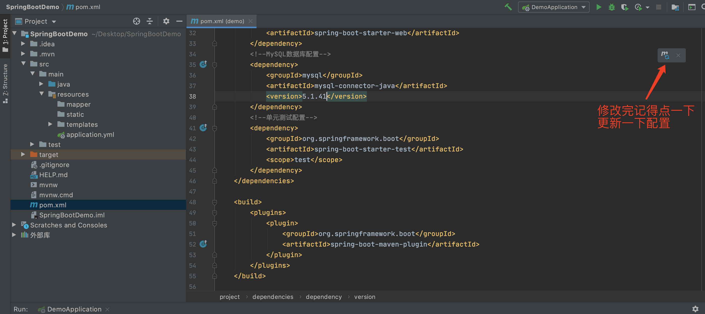Click the Load Maven Changes floating icon
The width and height of the screenshot is (705, 314).
click(665, 55)
